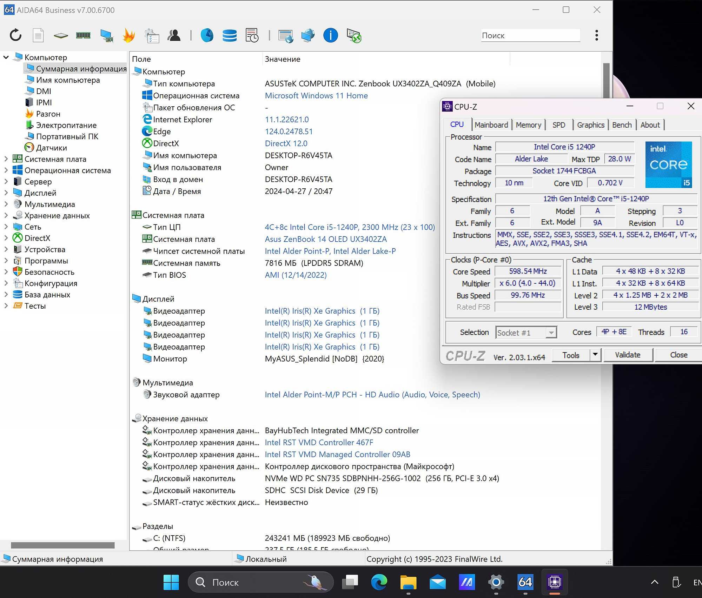Open the three-dot menu in AIDA64
The image size is (702, 598).
click(x=597, y=35)
